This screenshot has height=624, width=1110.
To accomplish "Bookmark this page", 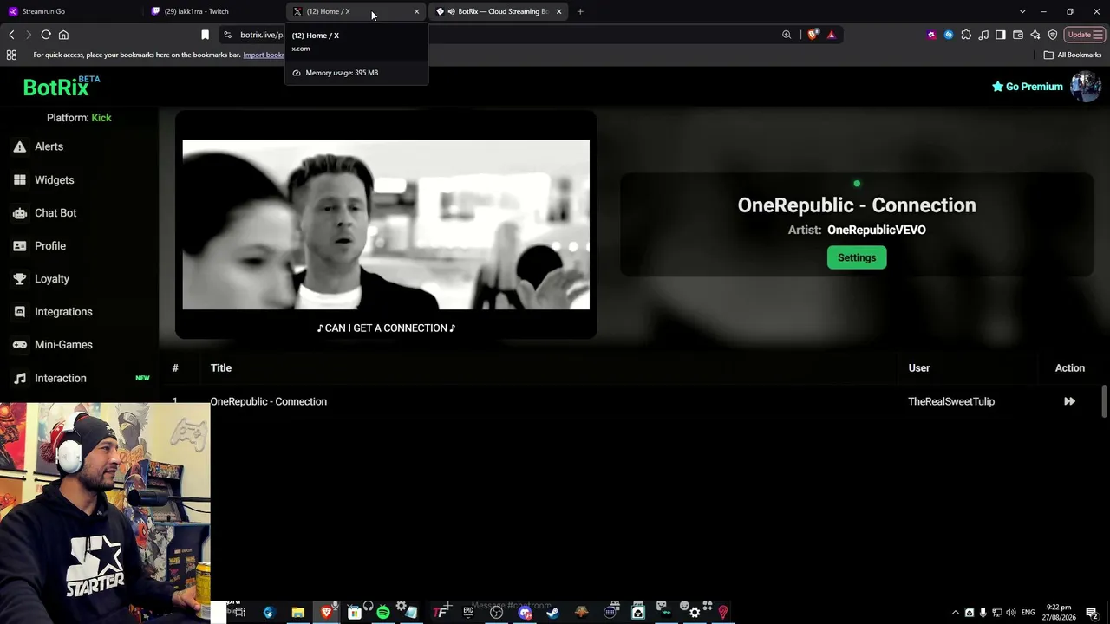I will (x=205, y=35).
